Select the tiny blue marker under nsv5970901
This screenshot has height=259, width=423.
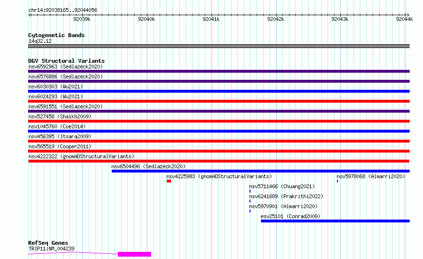click(x=250, y=211)
